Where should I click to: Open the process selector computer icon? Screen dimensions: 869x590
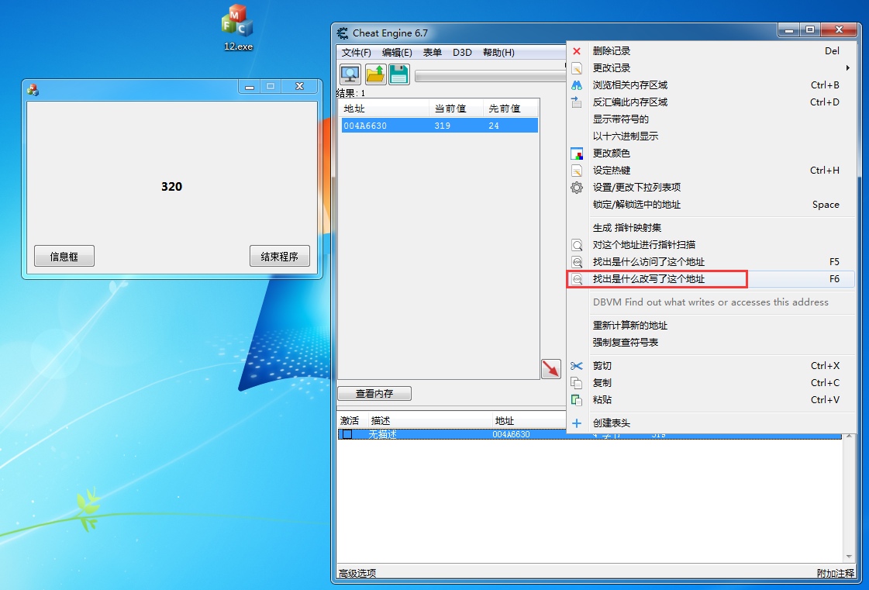click(350, 74)
